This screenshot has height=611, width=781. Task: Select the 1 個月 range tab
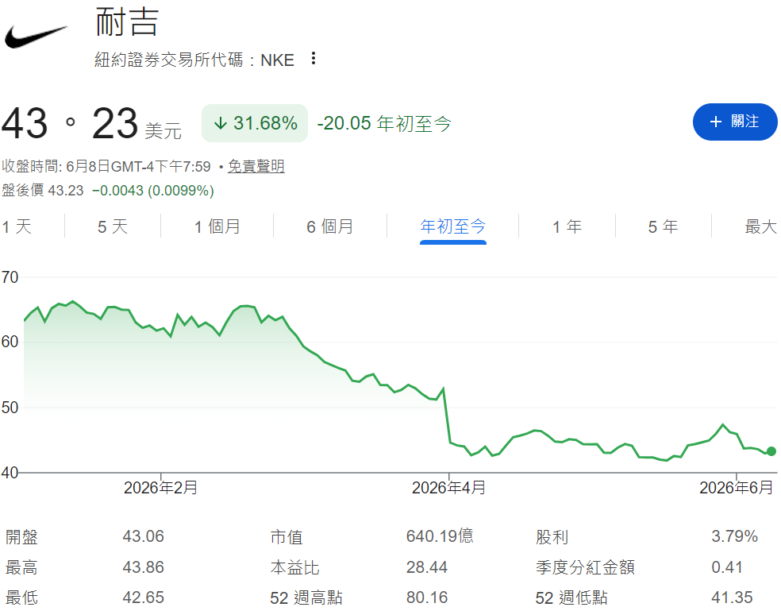click(217, 227)
